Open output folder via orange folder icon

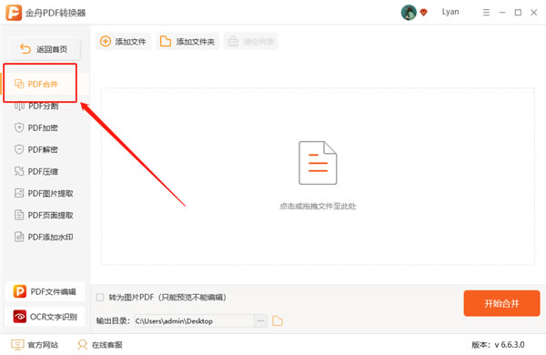[x=278, y=320]
